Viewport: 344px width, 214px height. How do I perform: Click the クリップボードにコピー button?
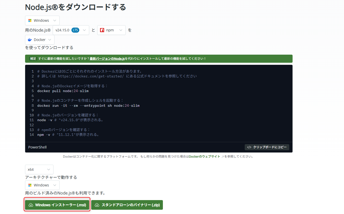[x=267, y=147]
